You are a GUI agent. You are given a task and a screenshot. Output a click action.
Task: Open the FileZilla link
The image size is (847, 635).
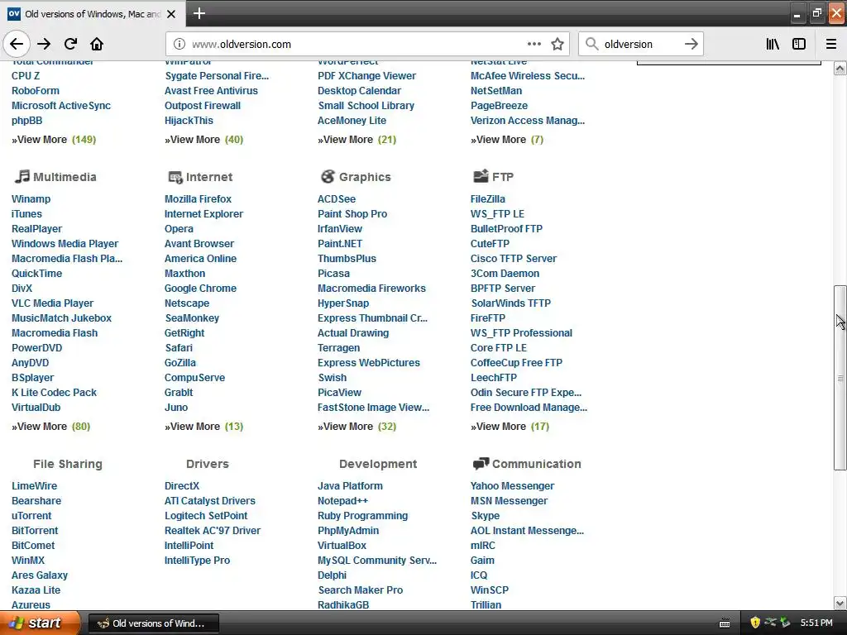tap(488, 199)
